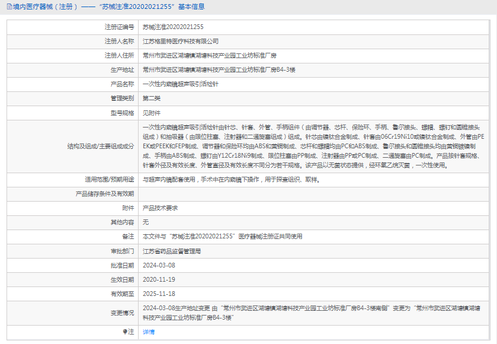
Task: Click the 变更情况 change record text
Action: tap(311, 313)
